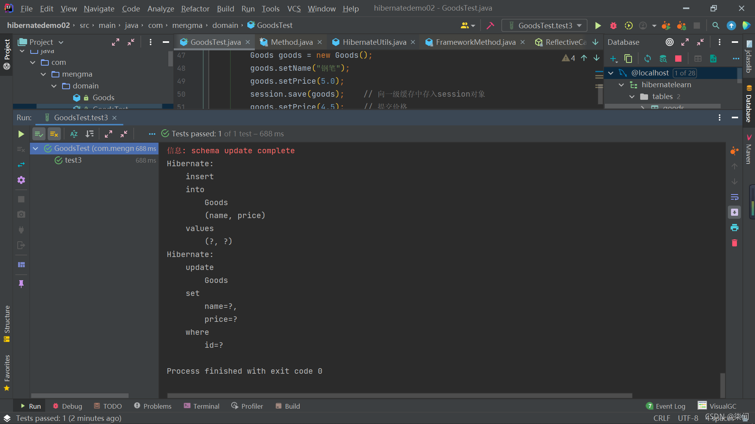This screenshot has height=424, width=755.
Task: Open Search Everywhere magnifier icon
Action: pyautogui.click(x=716, y=26)
